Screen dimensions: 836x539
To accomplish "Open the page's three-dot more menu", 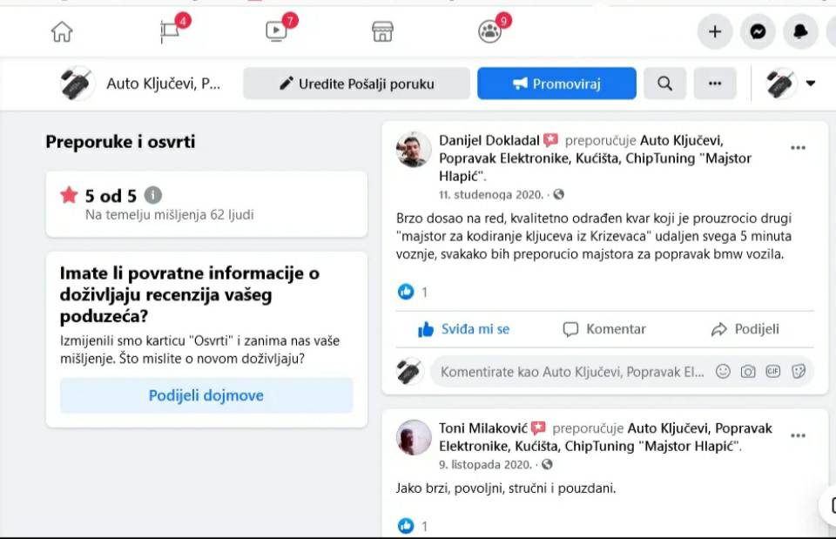I will (x=714, y=84).
